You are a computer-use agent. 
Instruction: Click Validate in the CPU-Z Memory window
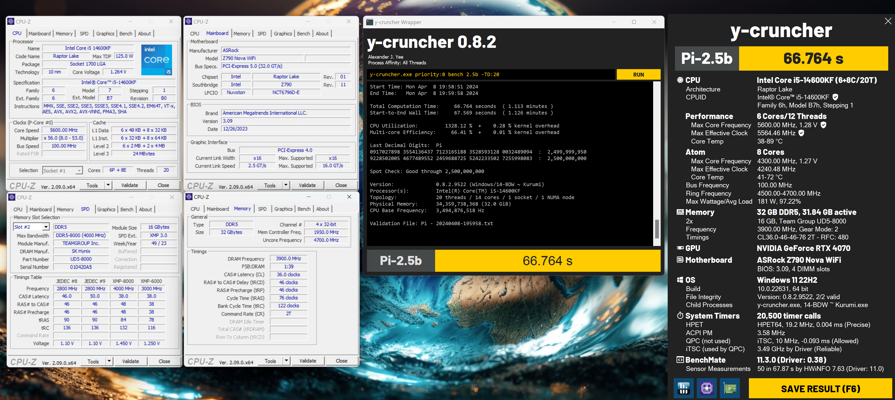point(308,361)
